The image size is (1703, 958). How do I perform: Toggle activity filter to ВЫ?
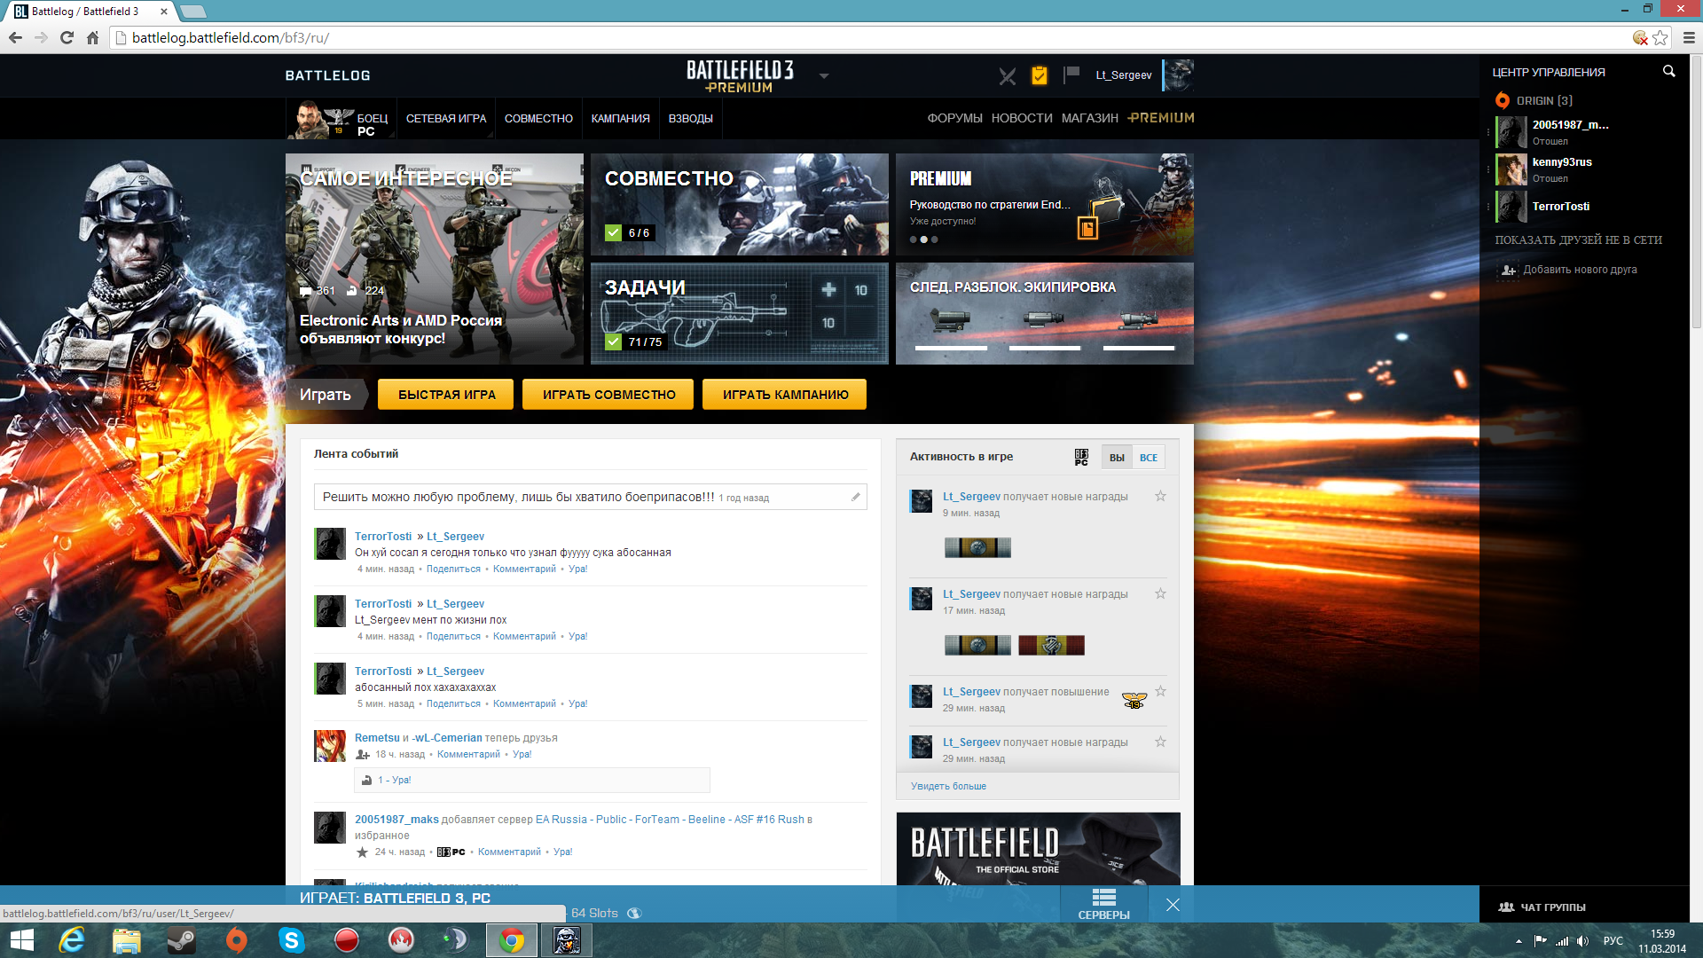pyautogui.click(x=1117, y=458)
